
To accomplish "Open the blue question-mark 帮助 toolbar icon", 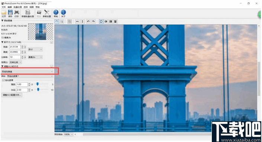I will [x=56, y=13].
